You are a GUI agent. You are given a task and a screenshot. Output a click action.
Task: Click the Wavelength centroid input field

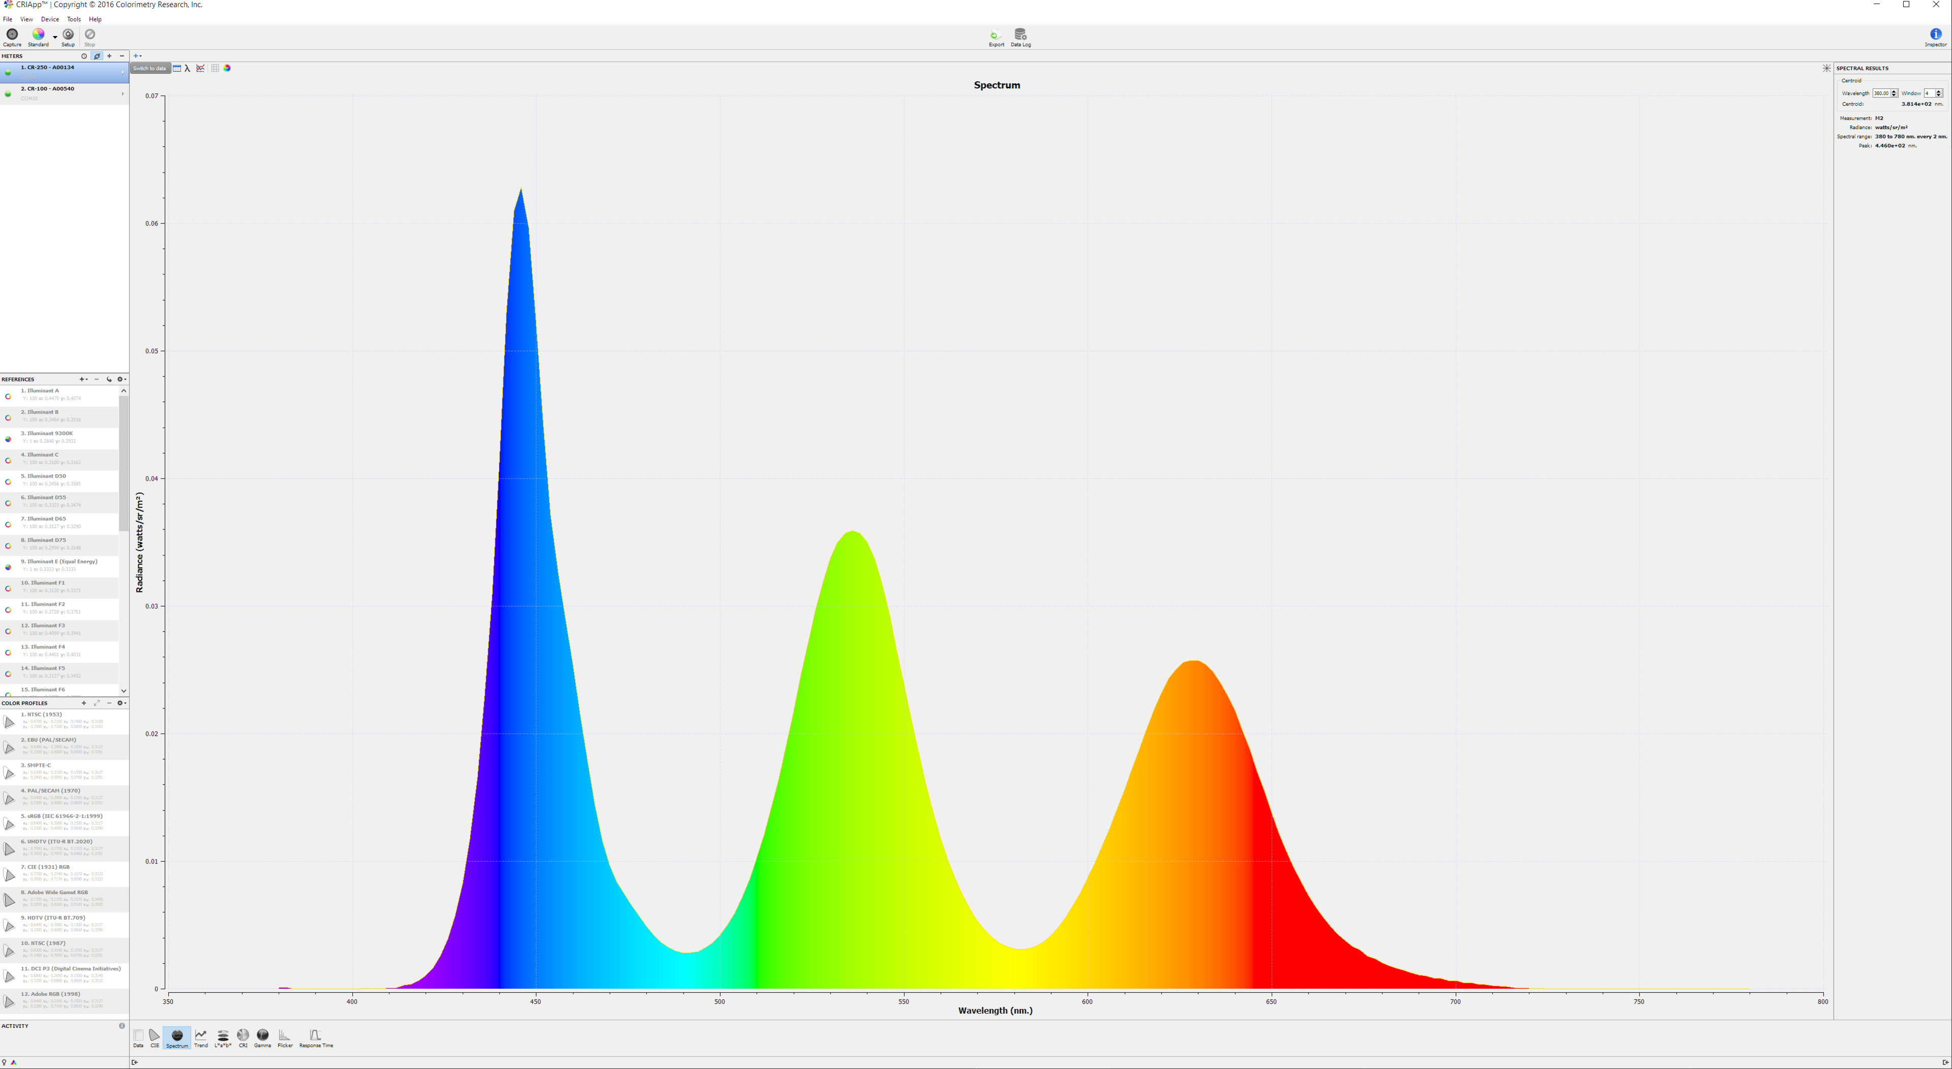(x=1881, y=93)
